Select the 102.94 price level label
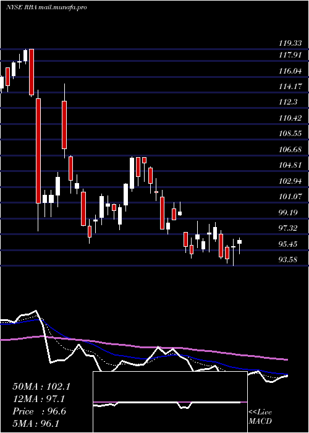Screen dimensions: 309x433 coord(290,181)
